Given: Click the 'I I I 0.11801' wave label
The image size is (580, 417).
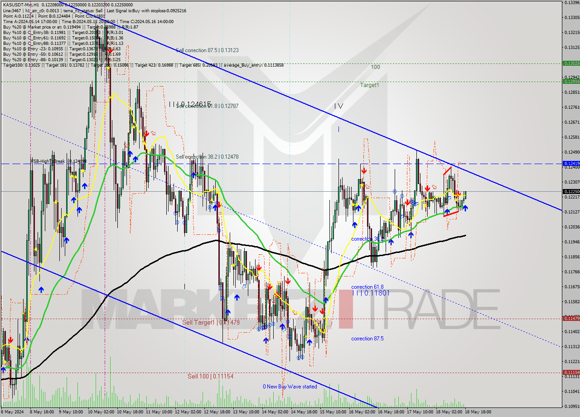Looking at the screenshot, I should [x=371, y=293].
